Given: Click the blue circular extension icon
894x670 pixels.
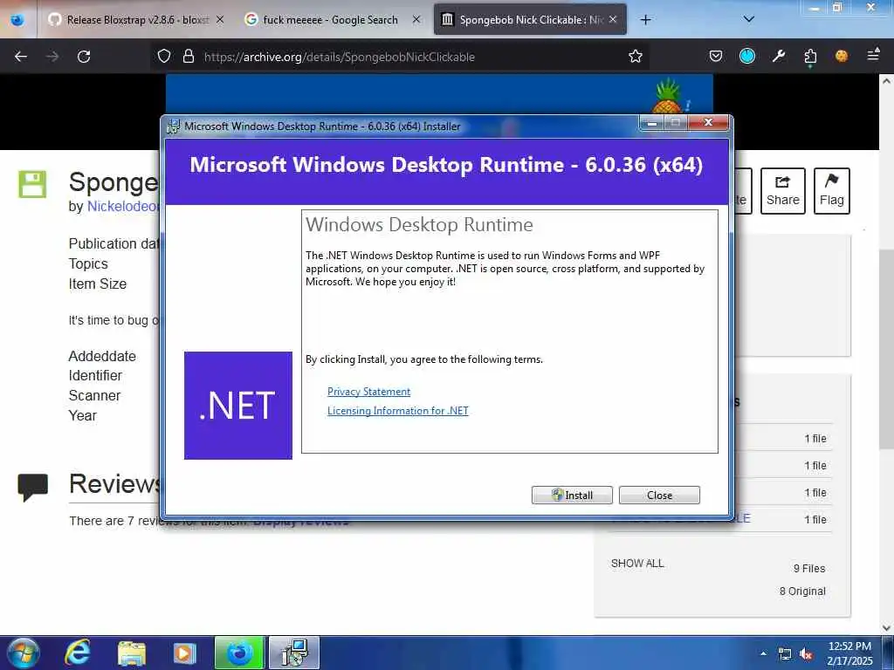Looking at the screenshot, I should click(747, 57).
